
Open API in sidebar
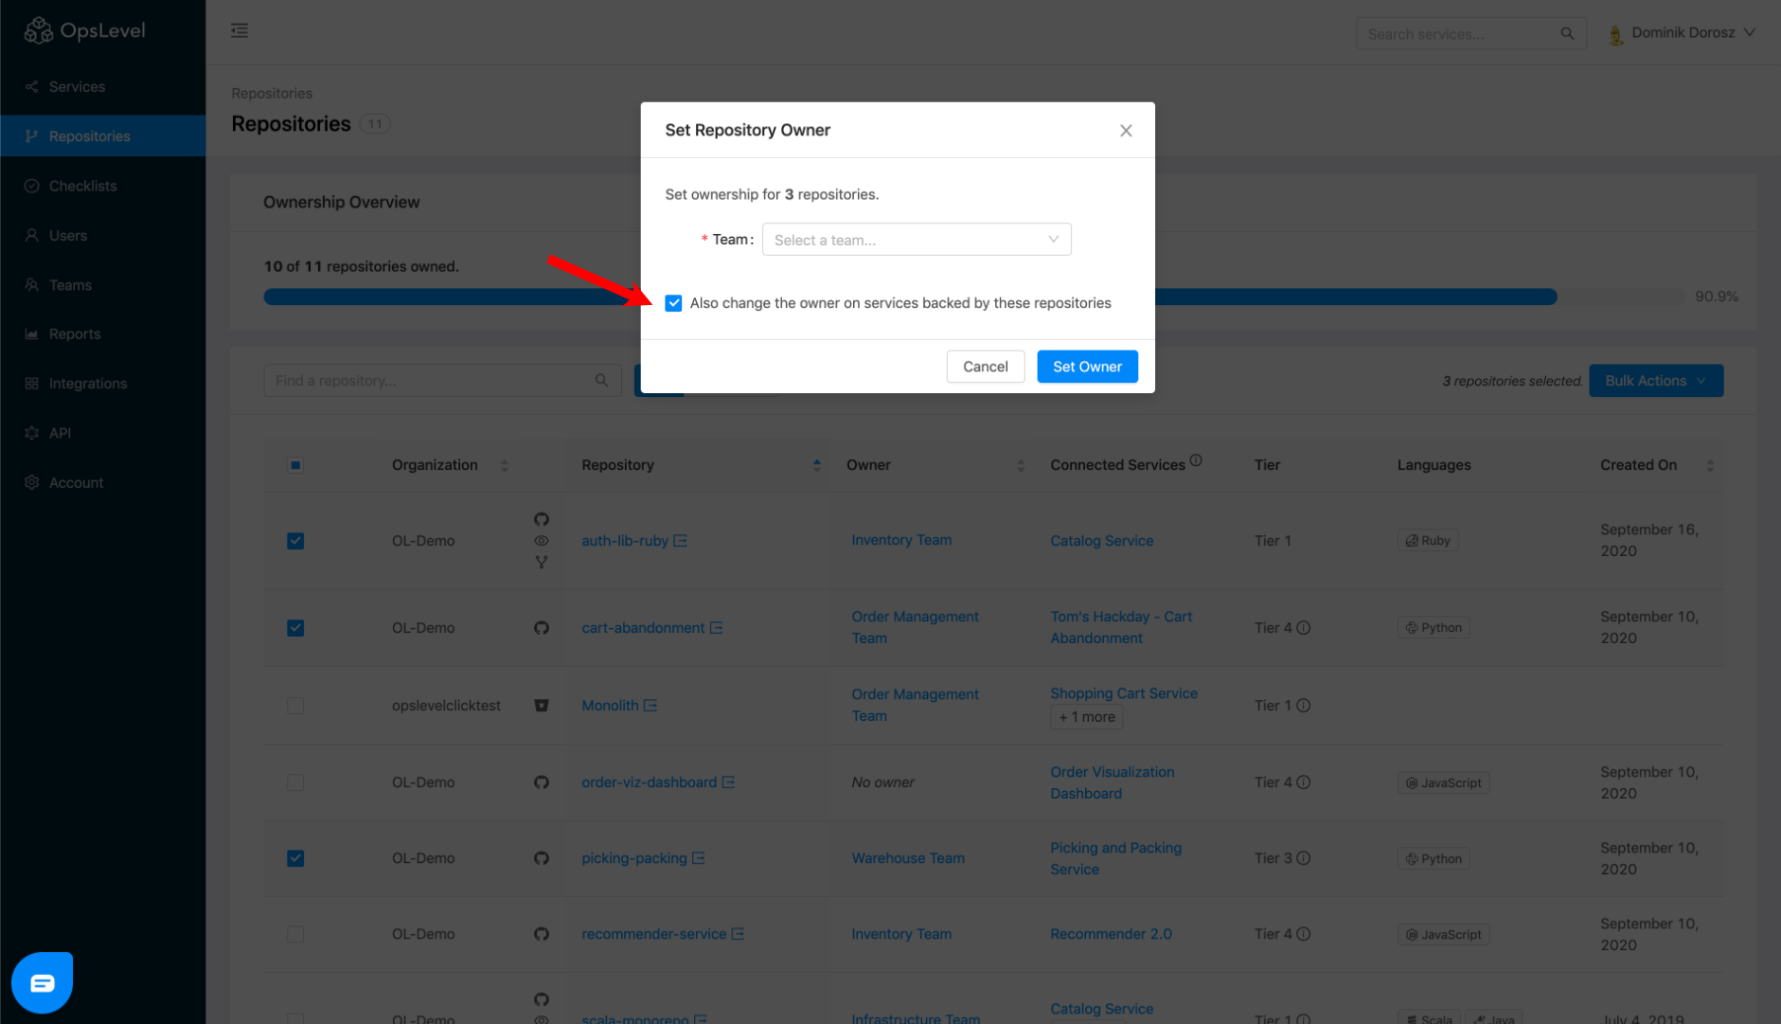tap(103, 433)
